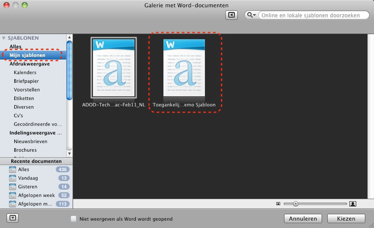Click the ADOD-Tech...ac-Feb11_NL file name

[x=113, y=105]
